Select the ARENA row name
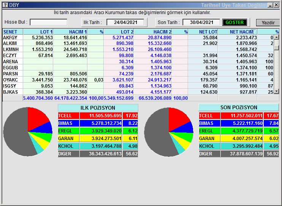This screenshot has height=206, width=282. tap(10, 62)
